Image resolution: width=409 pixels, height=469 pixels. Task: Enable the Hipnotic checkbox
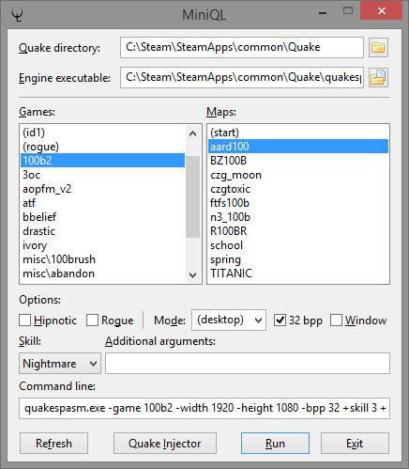coord(25,320)
